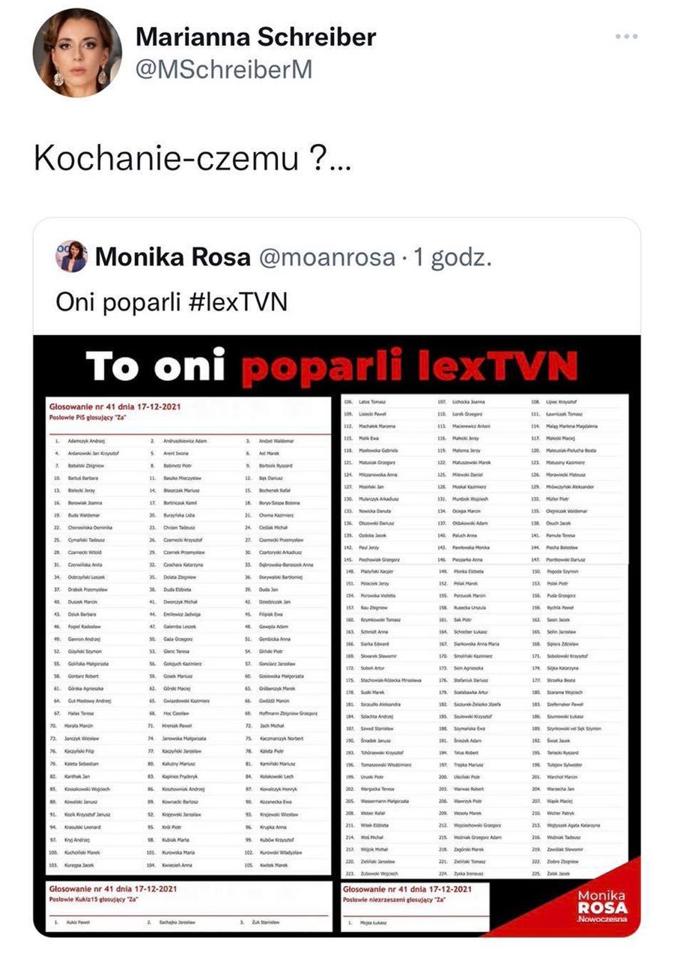Screen dimensions: 674x961
Task: Click the Monika Rosa name in quoted tweet
Action: [x=173, y=257]
